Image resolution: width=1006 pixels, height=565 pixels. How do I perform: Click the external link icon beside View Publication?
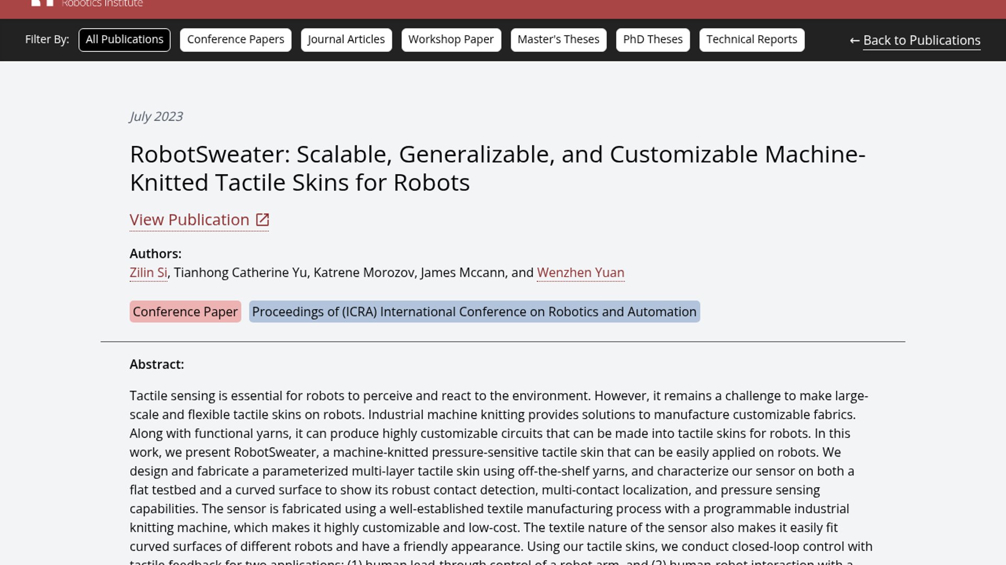(262, 220)
